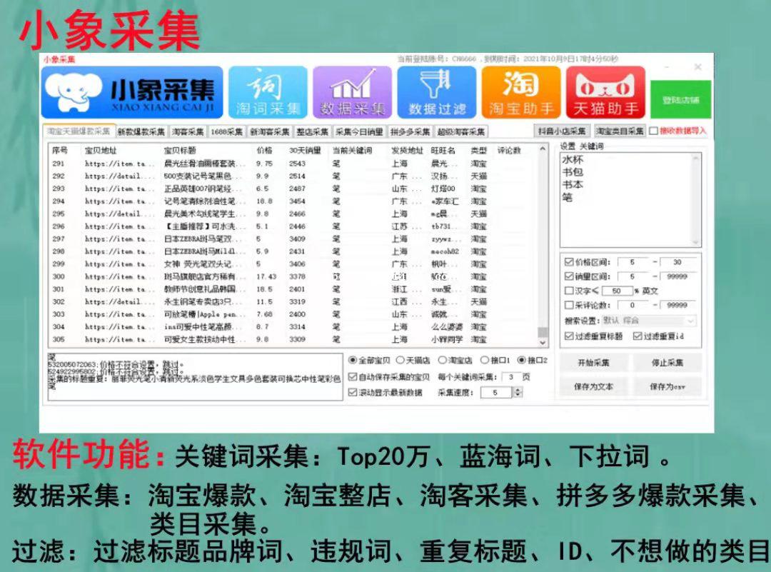
Task: Sort by the 30天销量 column header
Action: pyautogui.click(x=305, y=150)
